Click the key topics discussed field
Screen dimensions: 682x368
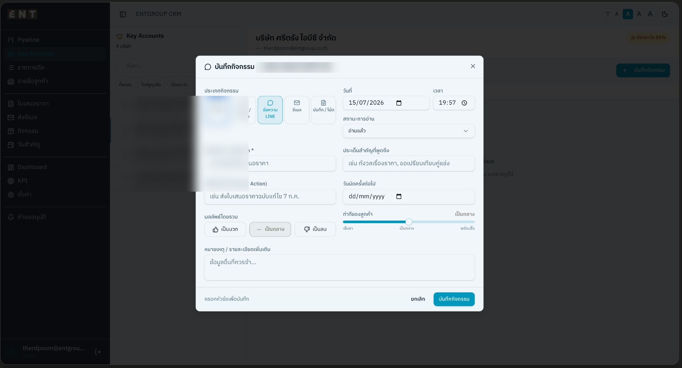408,164
